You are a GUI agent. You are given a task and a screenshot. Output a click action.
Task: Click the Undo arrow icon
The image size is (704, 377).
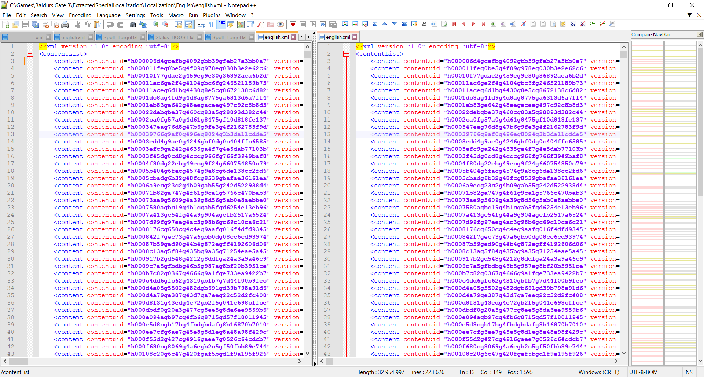coord(110,25)
